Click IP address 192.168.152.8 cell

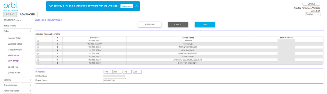point(94,60)
